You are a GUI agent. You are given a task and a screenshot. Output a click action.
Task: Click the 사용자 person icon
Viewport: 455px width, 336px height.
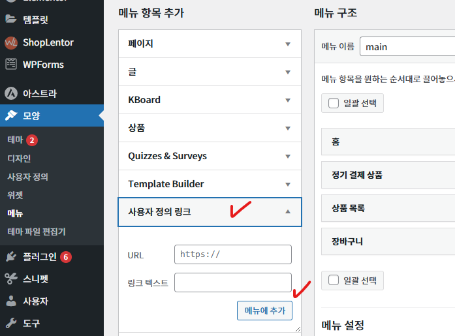point(11,301)
